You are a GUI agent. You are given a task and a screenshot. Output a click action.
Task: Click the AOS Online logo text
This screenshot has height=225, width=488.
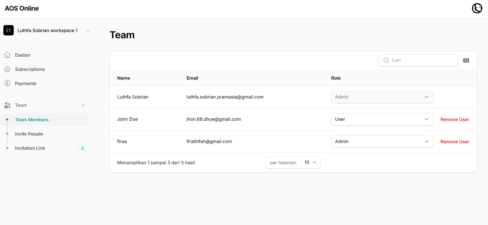(x=22, y=8)
